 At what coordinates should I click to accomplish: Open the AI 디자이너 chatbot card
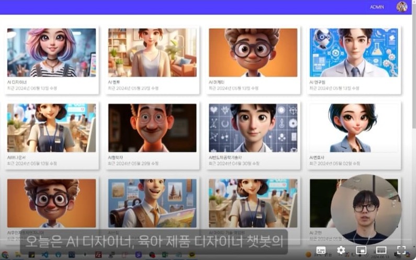[x=52, y=53]
